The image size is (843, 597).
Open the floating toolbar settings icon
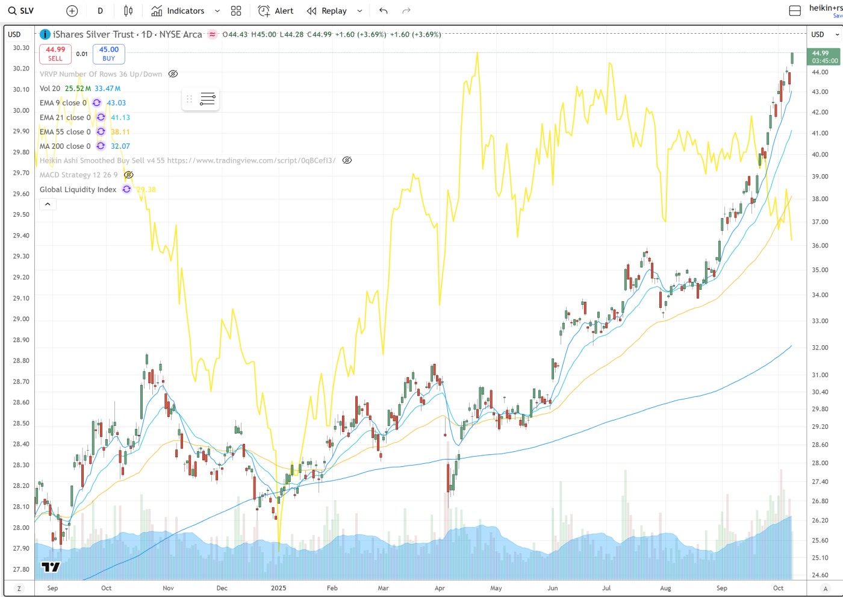click(x=208, y=99)
